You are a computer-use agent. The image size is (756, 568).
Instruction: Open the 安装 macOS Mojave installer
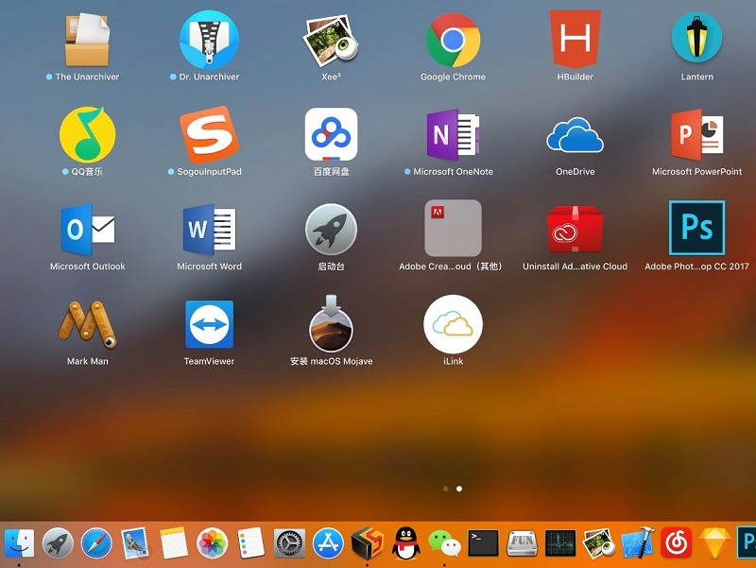331,324
